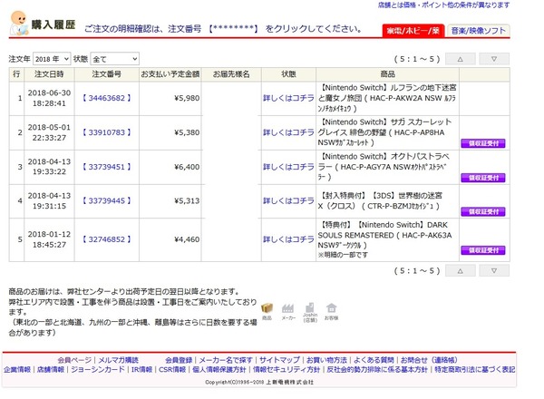
Task: Click 領収証受付 button for オクトパストラベラー
Action: pyautogui.click(x=483, y=178)
